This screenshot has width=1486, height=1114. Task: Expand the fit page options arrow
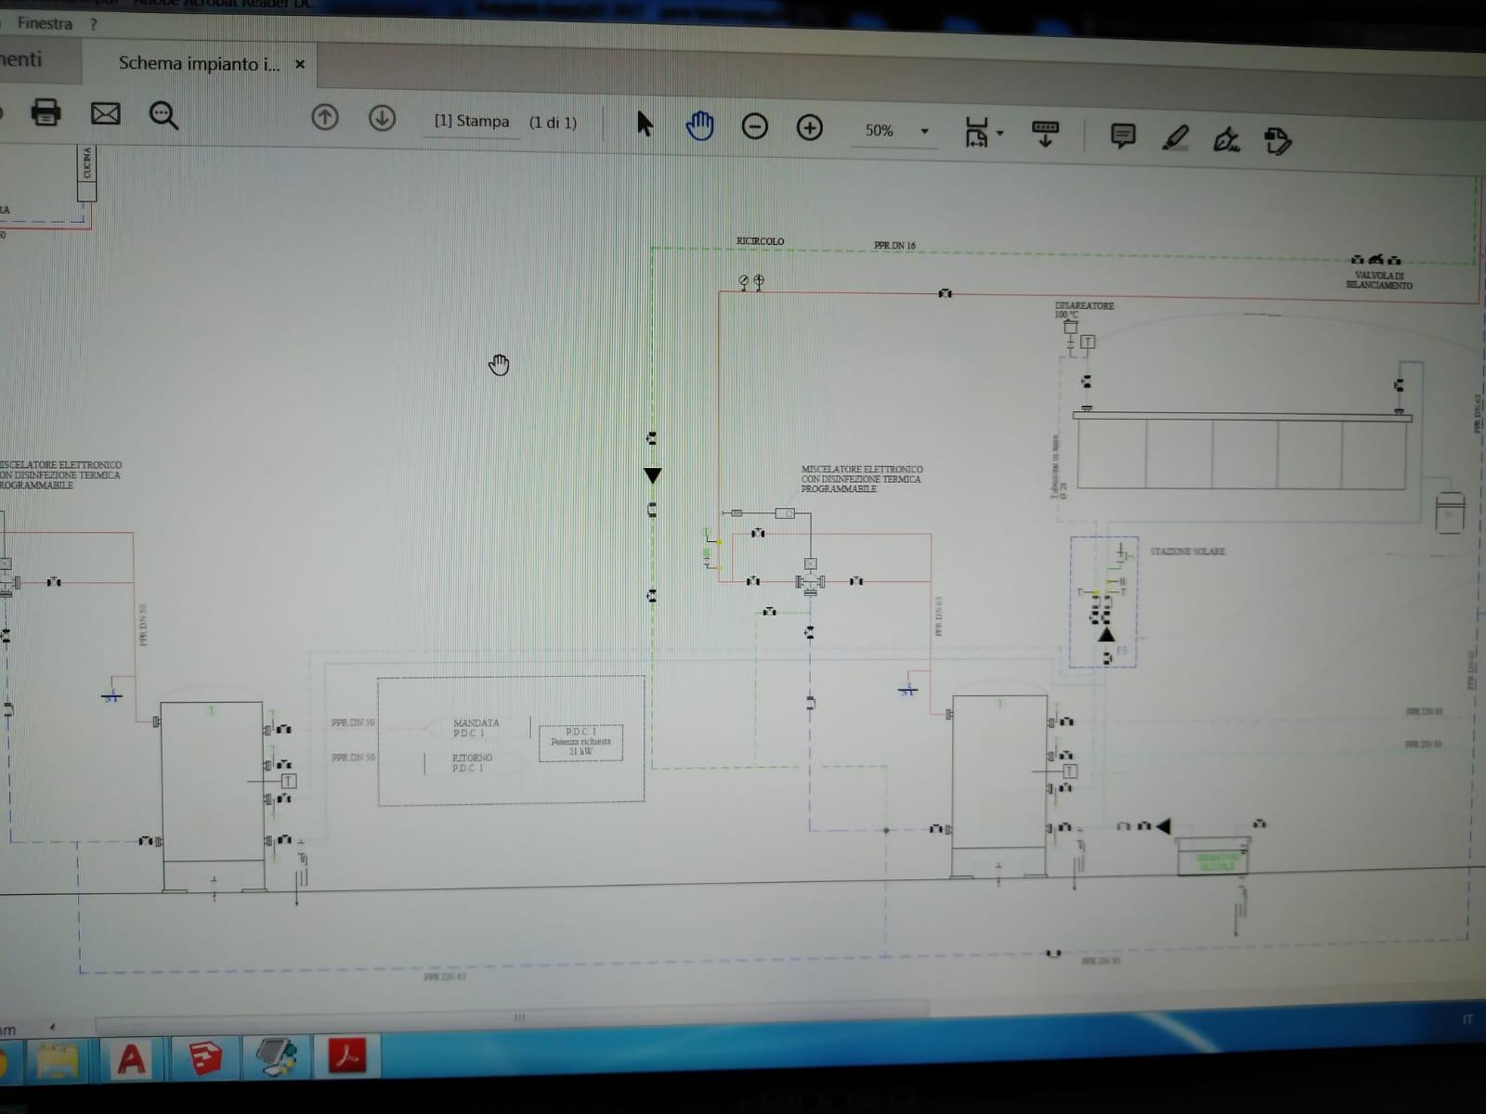tap(1000, 134)
